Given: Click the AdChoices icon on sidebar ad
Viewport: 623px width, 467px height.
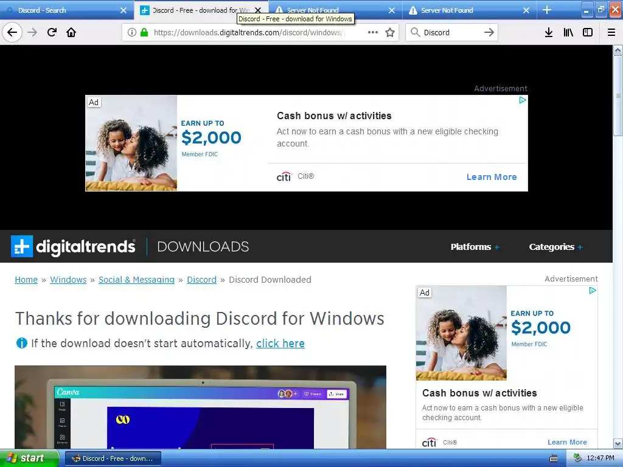Looking at the screenshot, I should tap(593, 291).
